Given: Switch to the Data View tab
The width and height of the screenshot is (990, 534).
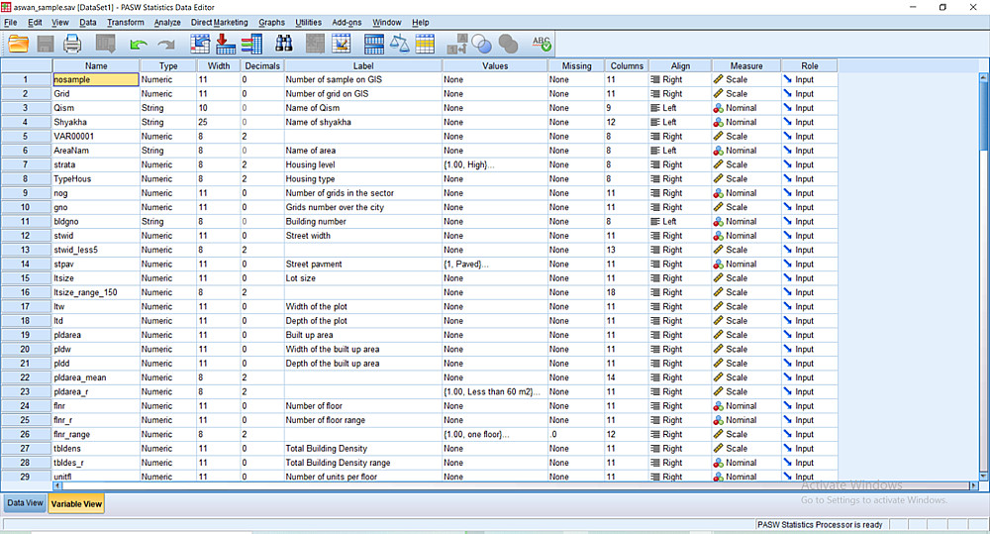Looking at the screenshot, I should tap(26, 503).
